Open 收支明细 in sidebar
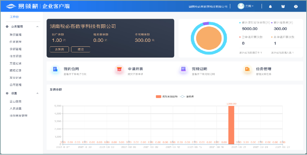Viewport: 307px width, 155px height. [15, 56]
